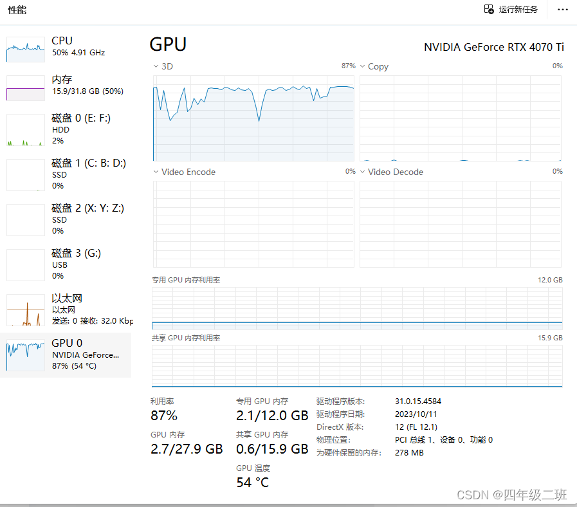
Task: Click the NVIDIA GeForce RTX 4070 Ti label
Action: click(x=493, y=46)
